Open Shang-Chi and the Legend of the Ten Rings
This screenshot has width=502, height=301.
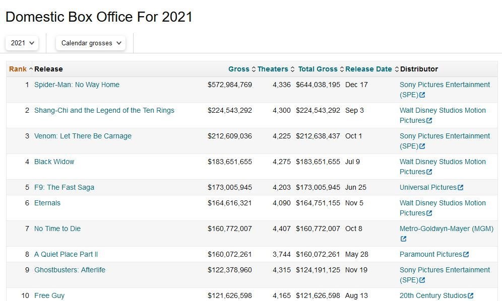point(104,111)
